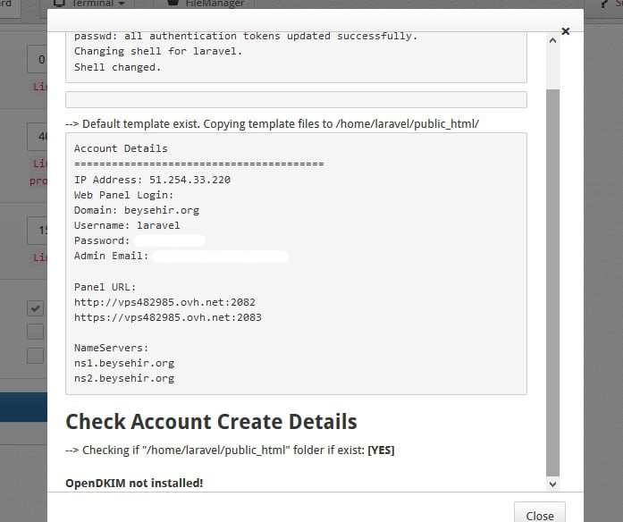
Task: Click the 'Changing shell for laravel.' line
Action: coord(158,51)
